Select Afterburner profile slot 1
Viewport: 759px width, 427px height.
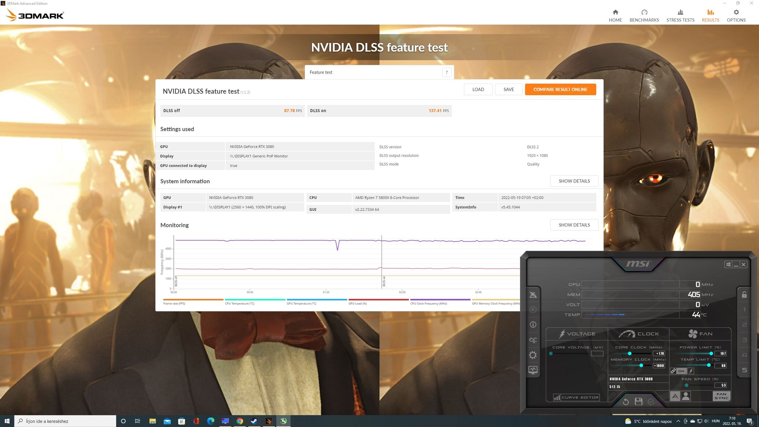coord(744,310)
